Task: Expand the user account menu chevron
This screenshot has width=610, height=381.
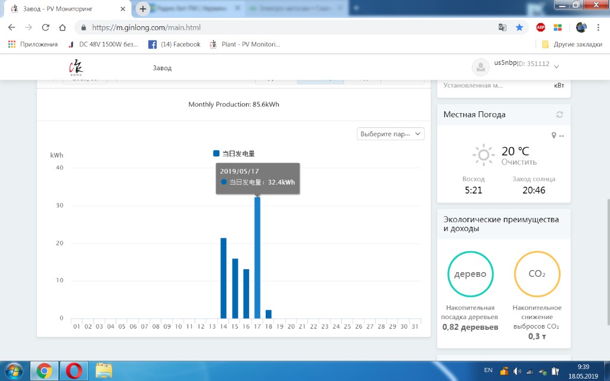Action: 556,66
